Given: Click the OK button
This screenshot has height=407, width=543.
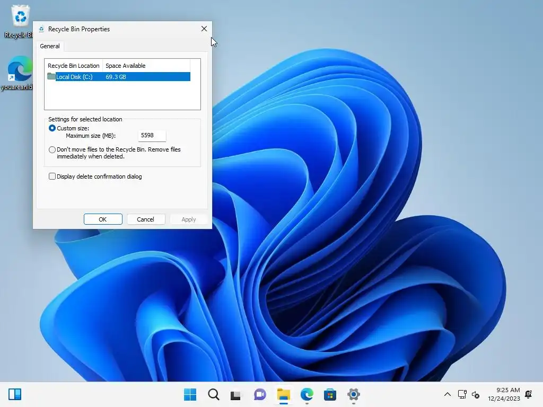Looking at the screenshot, I should tap(103, 219).
